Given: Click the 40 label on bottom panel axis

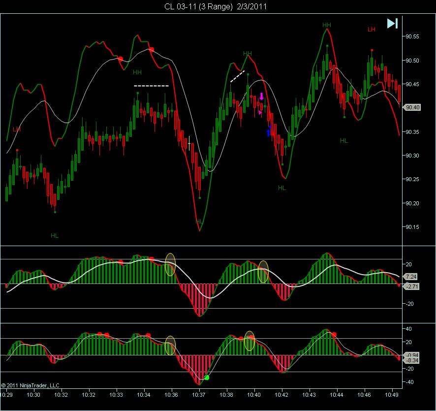Looking at the screenshot, I should click(409, 329).
